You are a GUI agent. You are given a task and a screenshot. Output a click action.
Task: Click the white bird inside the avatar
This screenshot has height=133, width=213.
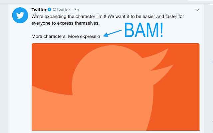20,15
